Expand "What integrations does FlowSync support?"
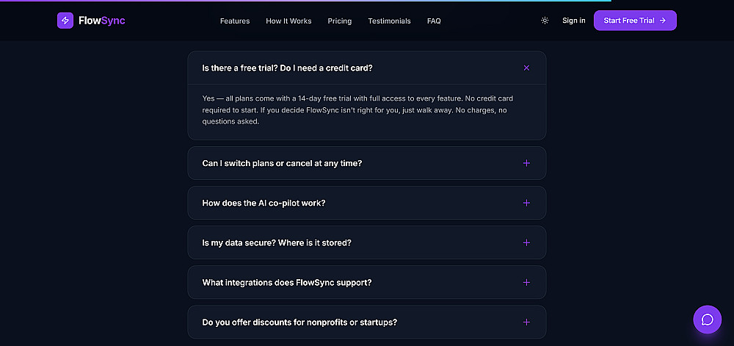The height and width of the screenshot is (346, 734). tap(287, 282)
